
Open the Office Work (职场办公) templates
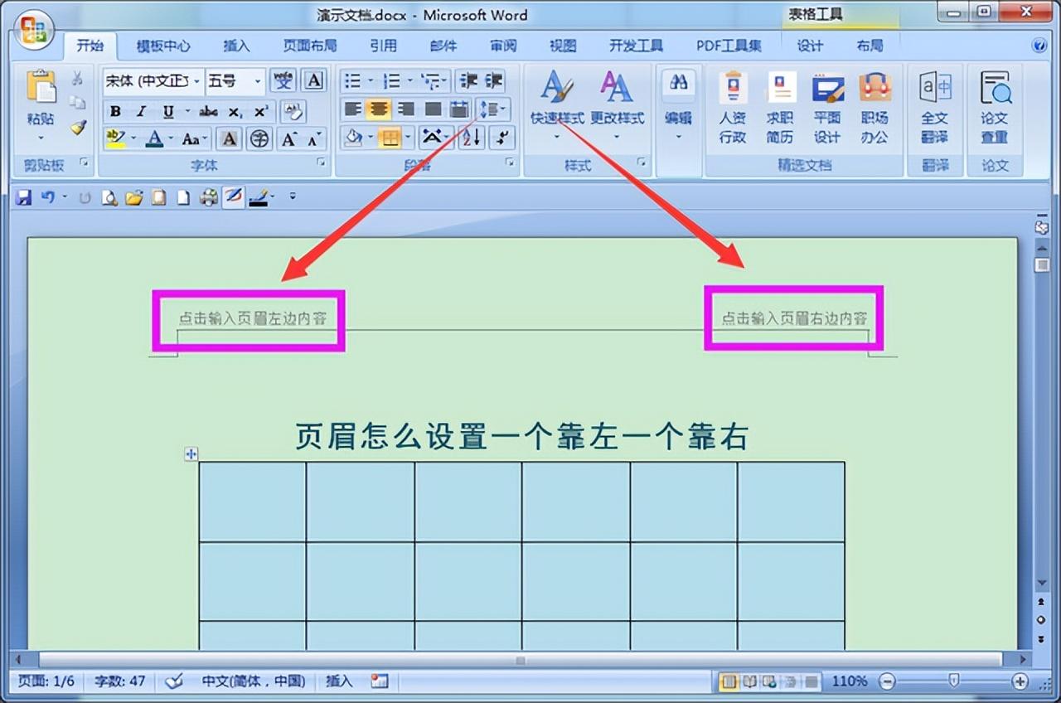pyautogui.click(x=874, y=109)
